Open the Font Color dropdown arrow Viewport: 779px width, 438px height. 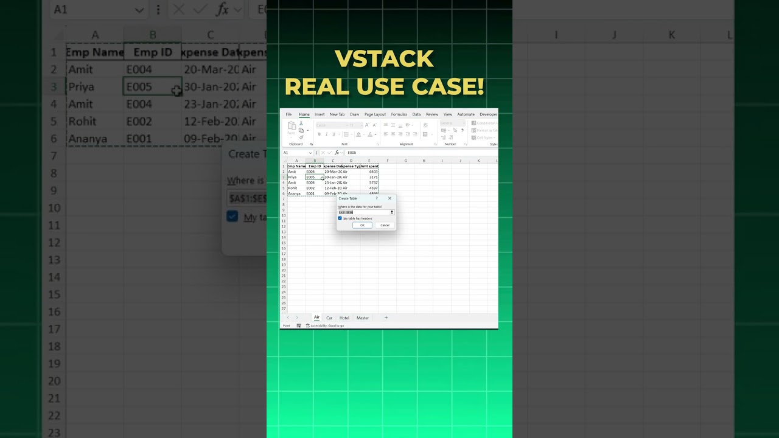pos(376,134)
